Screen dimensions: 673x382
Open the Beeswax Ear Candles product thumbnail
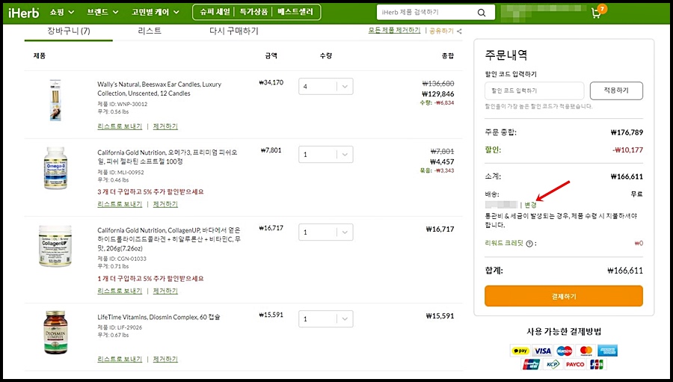click(55, 99)
